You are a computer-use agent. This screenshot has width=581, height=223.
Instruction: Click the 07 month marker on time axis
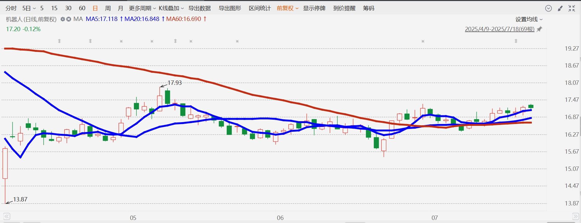coord(435,218)
